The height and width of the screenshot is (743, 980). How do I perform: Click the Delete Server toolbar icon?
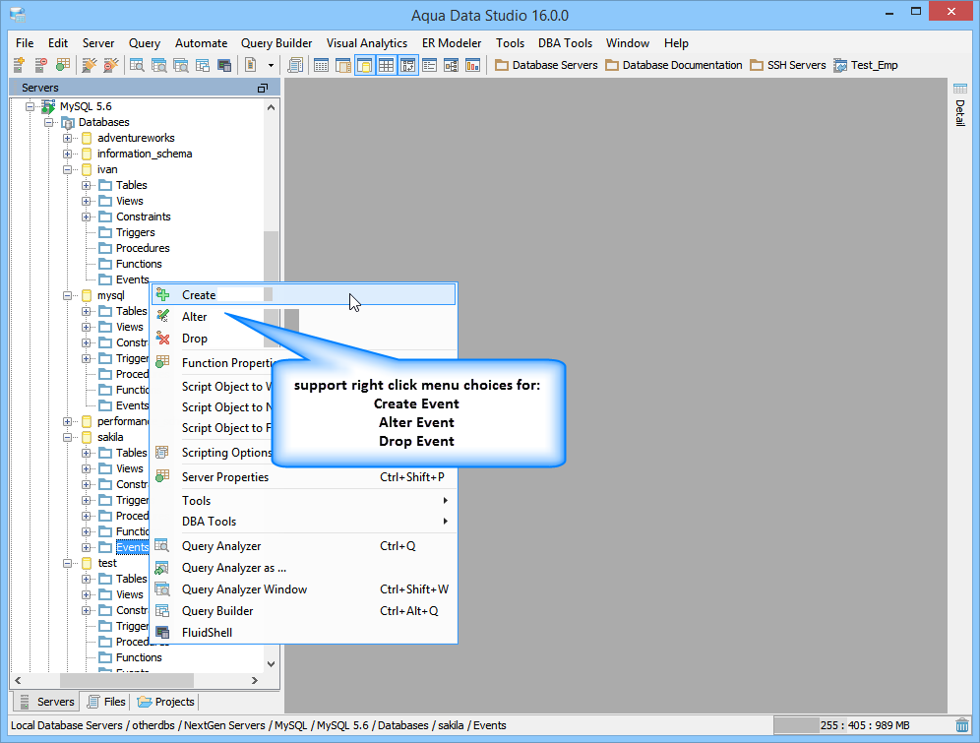40,65
